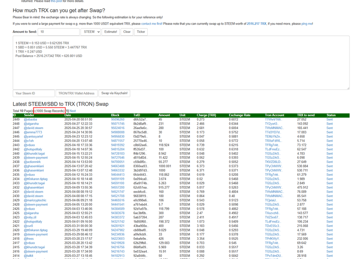Click Sent status for row 2438

[329, 162]
